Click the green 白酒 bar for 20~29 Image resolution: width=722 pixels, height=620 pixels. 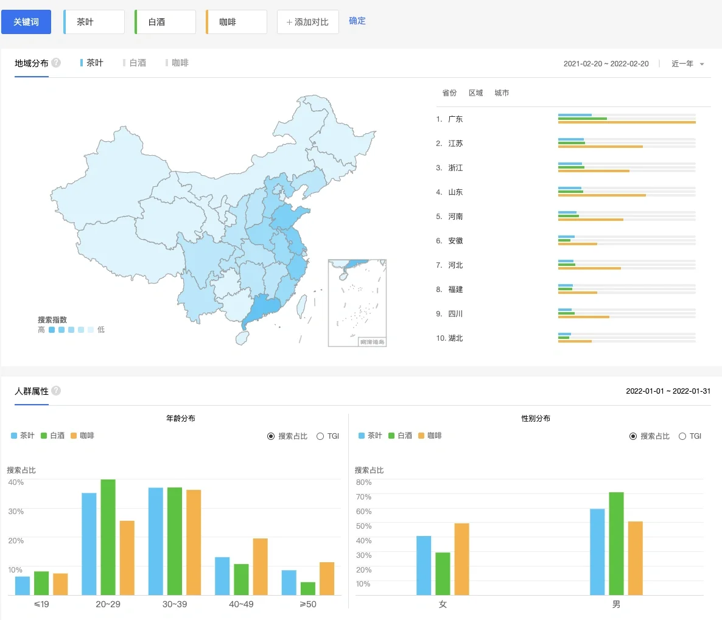[x=108, y=537]
